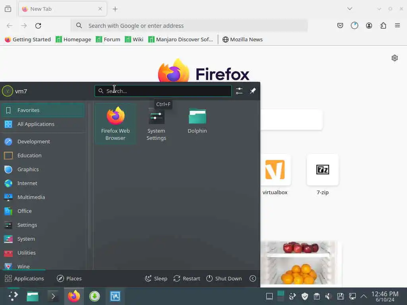Open new tab personalize gear
407x305 pixels.
[x=395, y=58]
